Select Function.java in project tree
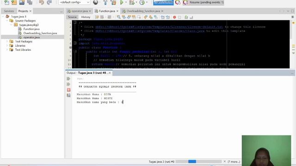Image resolution: width=296 pixels, height=166 pixels. tap(31, 29)
